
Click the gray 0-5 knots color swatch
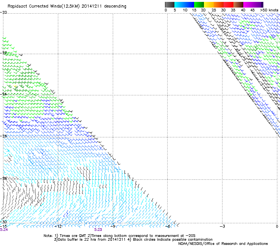[x=170, y=5]
